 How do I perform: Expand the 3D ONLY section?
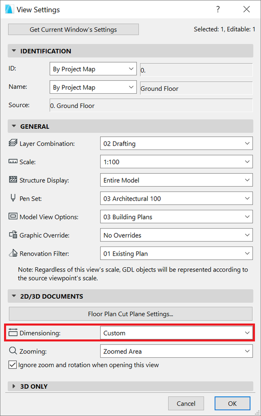tap(13, 386)
